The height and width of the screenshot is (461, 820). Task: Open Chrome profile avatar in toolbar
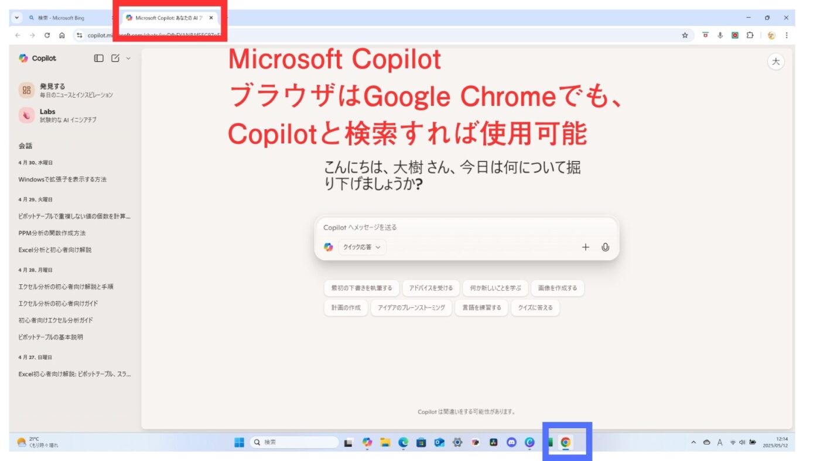771,35
